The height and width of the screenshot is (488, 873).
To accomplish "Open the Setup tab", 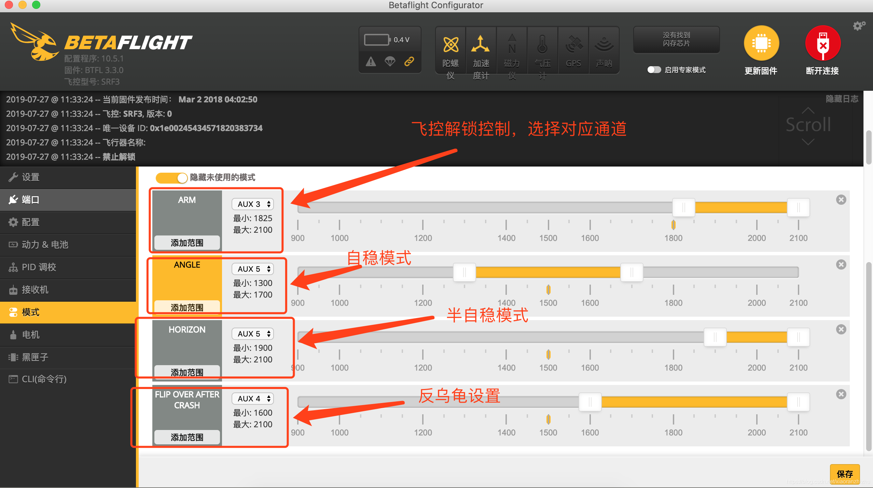I will (x=68, y=177).
